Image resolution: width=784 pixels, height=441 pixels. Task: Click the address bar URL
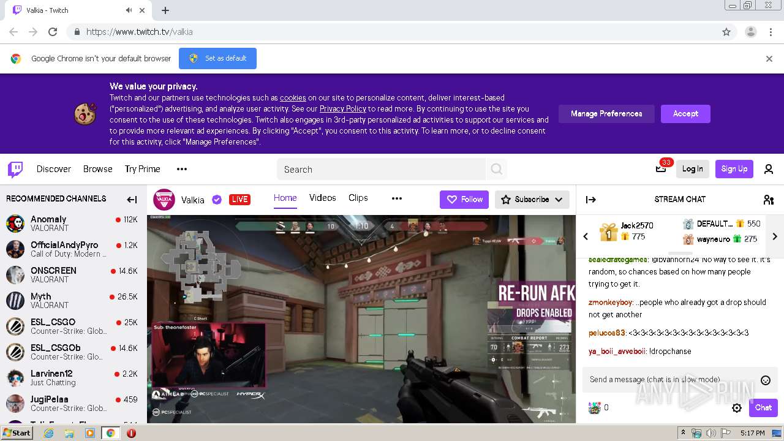point(140,32)
